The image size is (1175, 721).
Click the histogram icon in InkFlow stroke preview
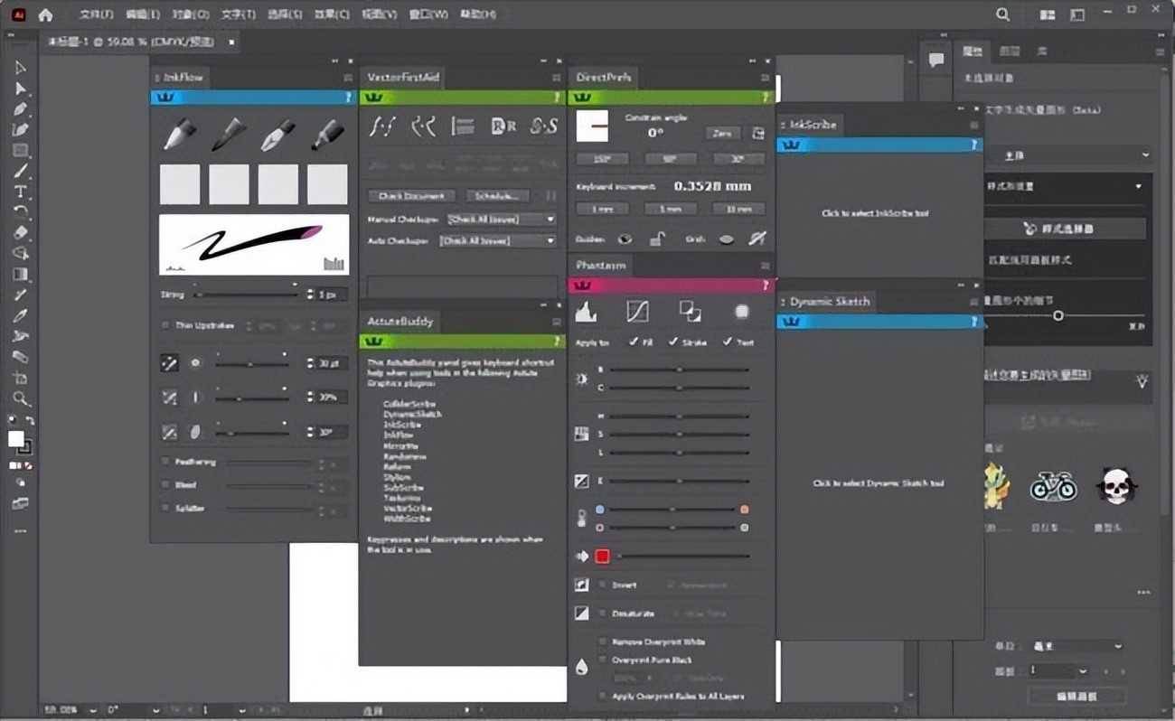pyautogui.click(x=335, y=265)
